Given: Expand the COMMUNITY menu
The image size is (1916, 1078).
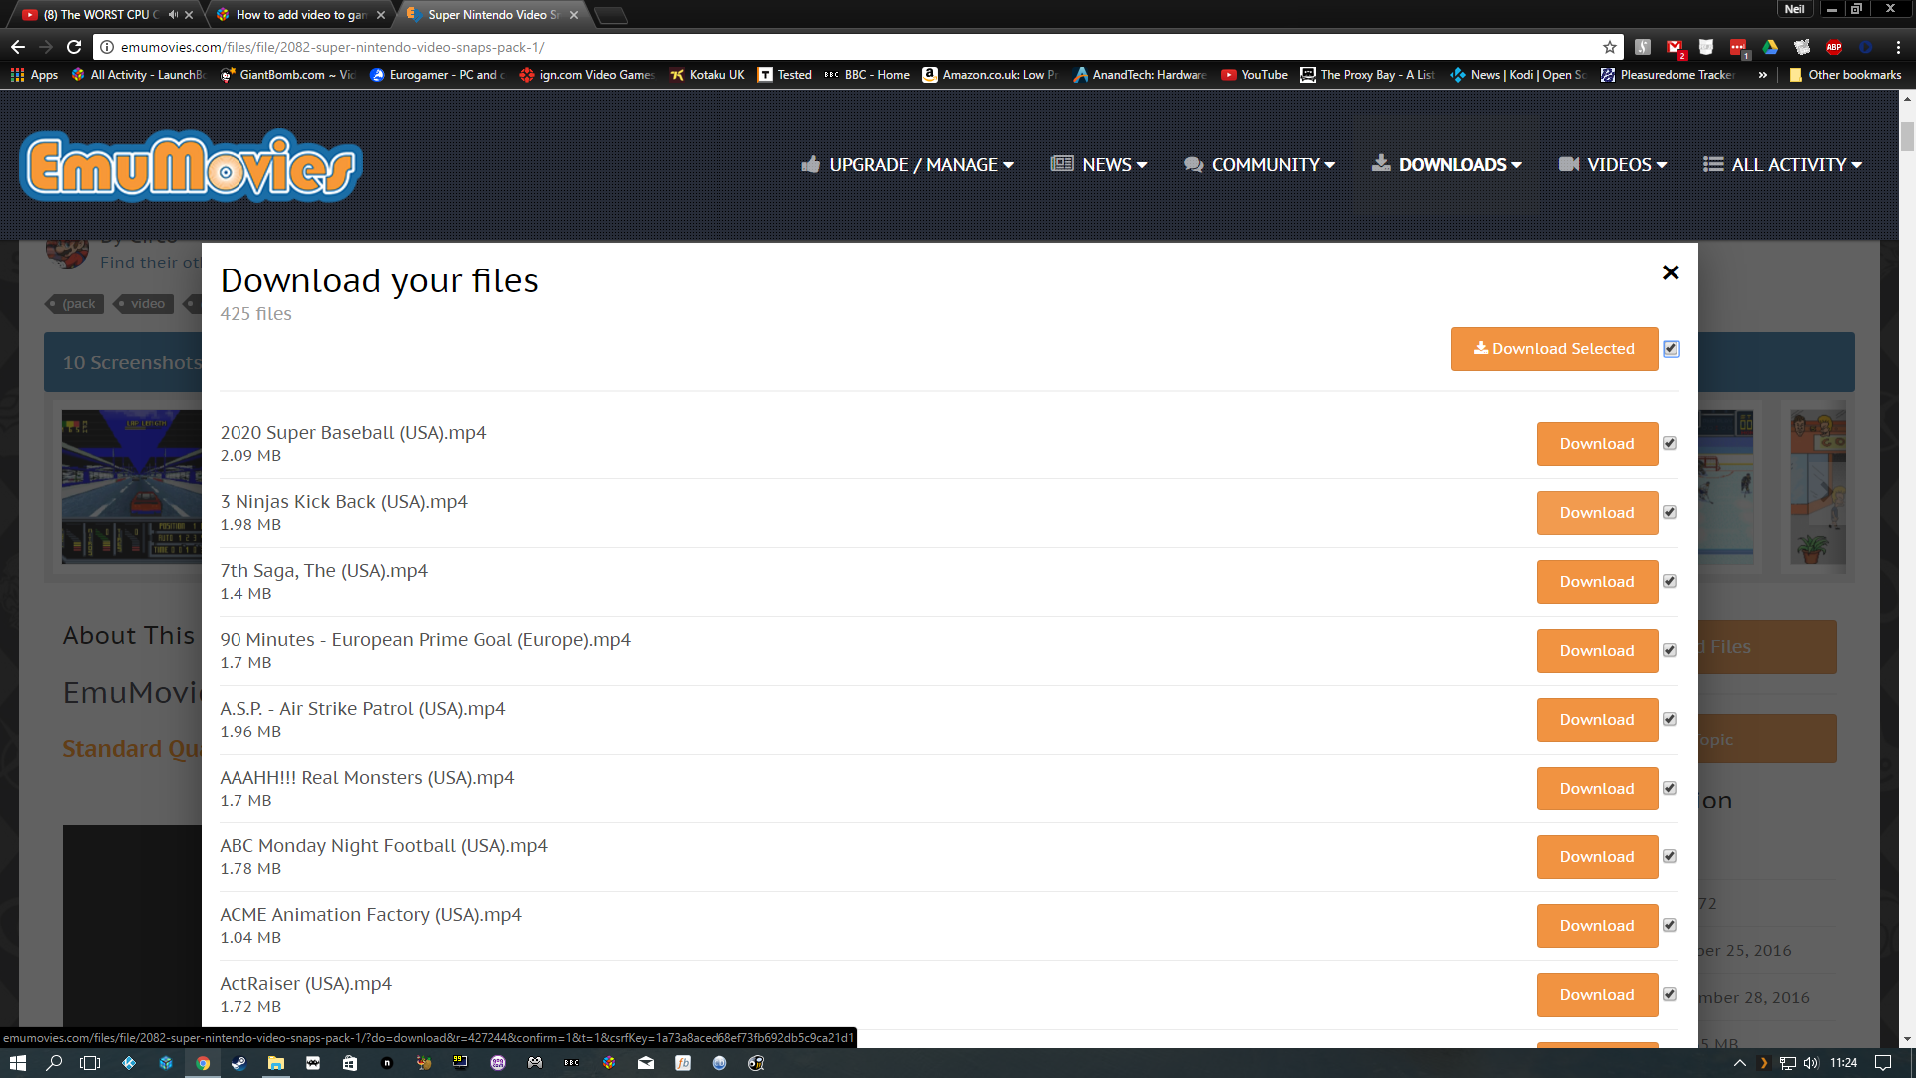Looking at the screenshot, I should pyautogui.click(x=1259, y=165).
